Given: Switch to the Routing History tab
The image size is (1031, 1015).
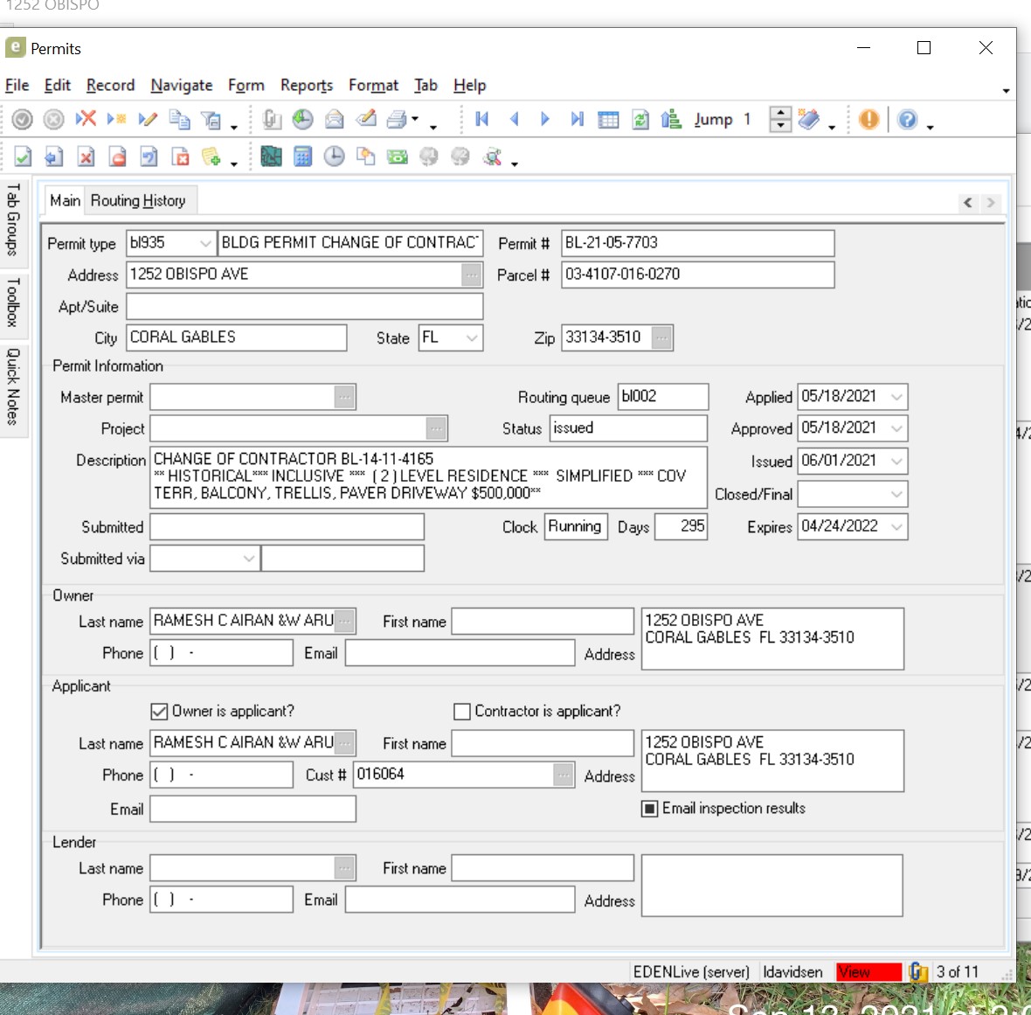Looking at the screenshot, I should pos(138,201).
